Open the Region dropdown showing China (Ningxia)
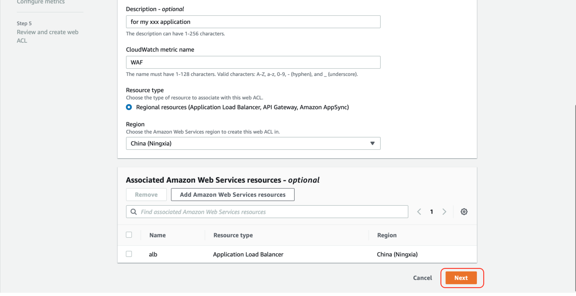 point(253,143)
